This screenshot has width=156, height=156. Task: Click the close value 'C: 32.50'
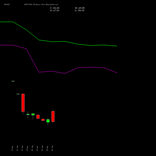pyautogui.click(x=55, y=8)
